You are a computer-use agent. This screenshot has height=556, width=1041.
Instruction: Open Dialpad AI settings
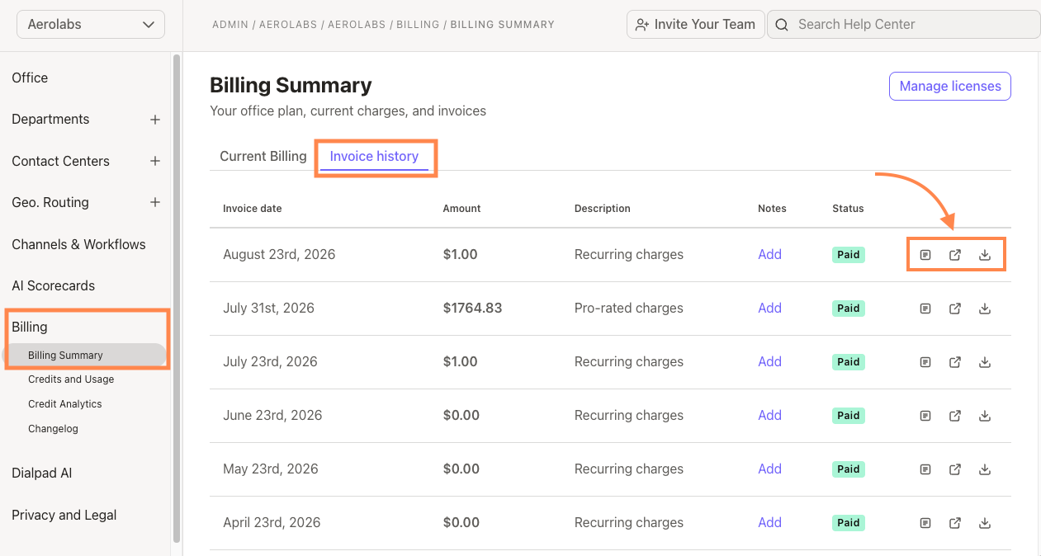pos(41,473)
